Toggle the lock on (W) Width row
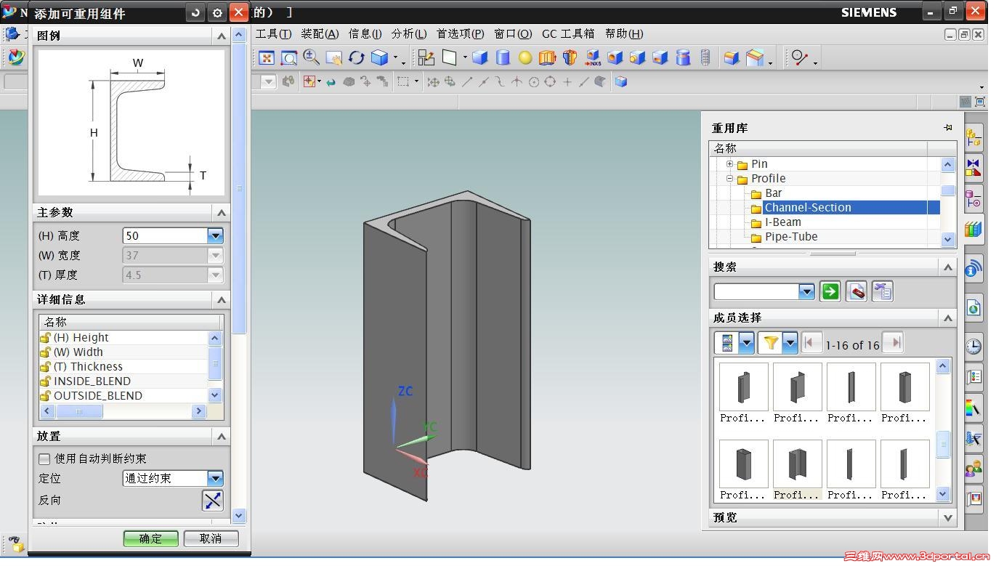The image size is (1004, 566). coord(45,352)
